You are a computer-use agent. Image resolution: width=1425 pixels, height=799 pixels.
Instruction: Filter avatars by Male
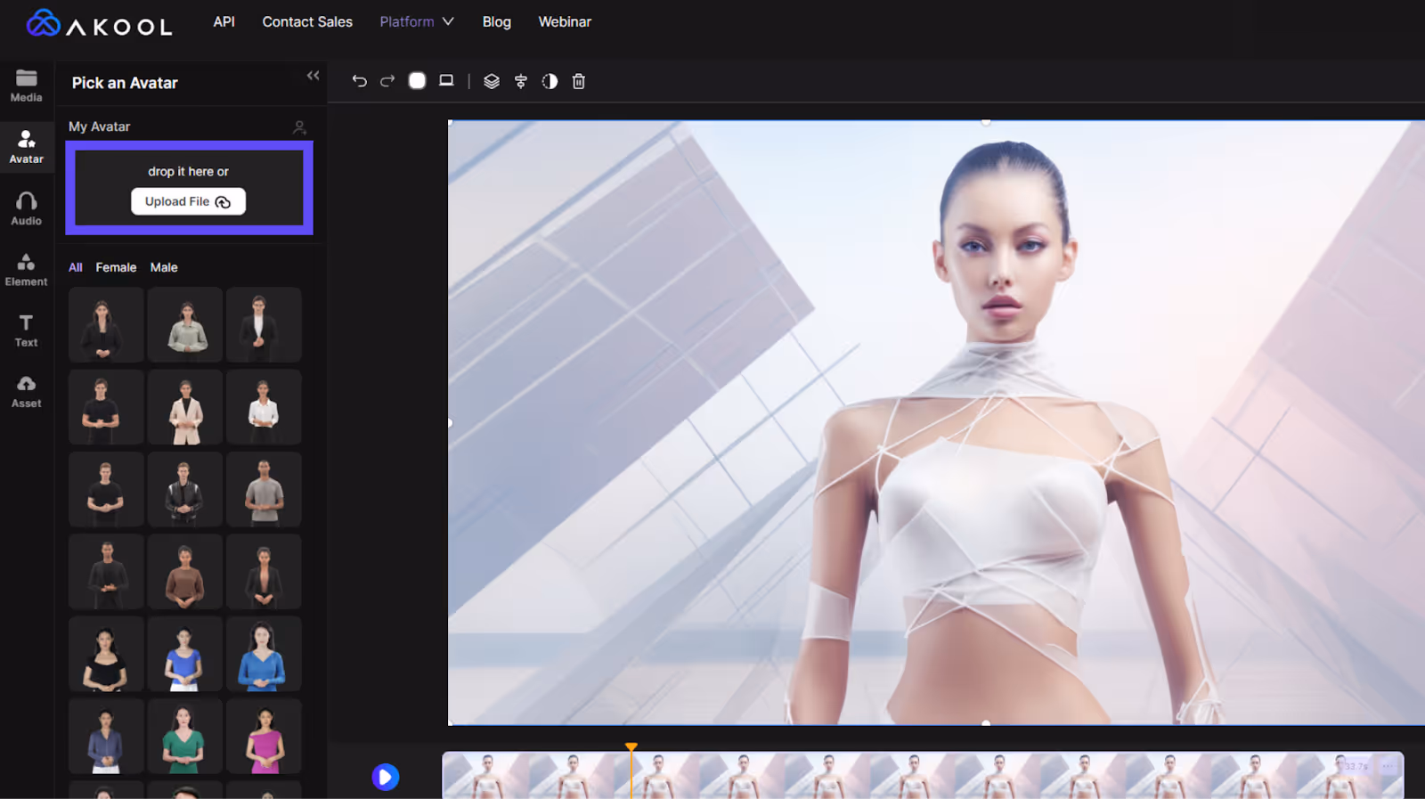(164, 267)
